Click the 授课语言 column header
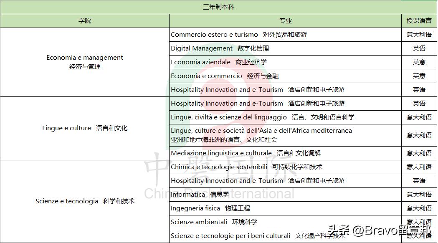The width and height of the screenshot is (438, 243). tap(419, 20)
